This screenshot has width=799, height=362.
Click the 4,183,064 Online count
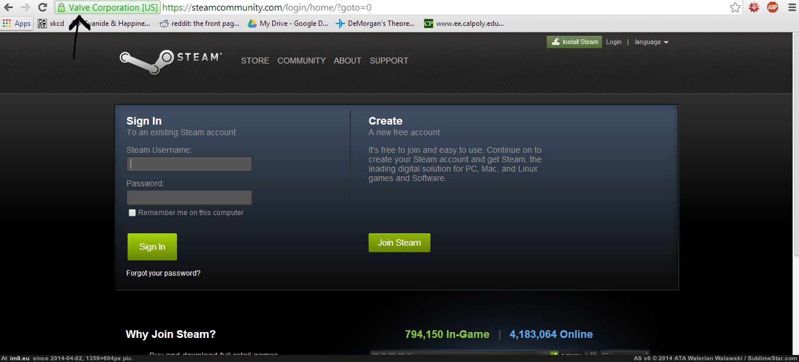tap(551, 334)
